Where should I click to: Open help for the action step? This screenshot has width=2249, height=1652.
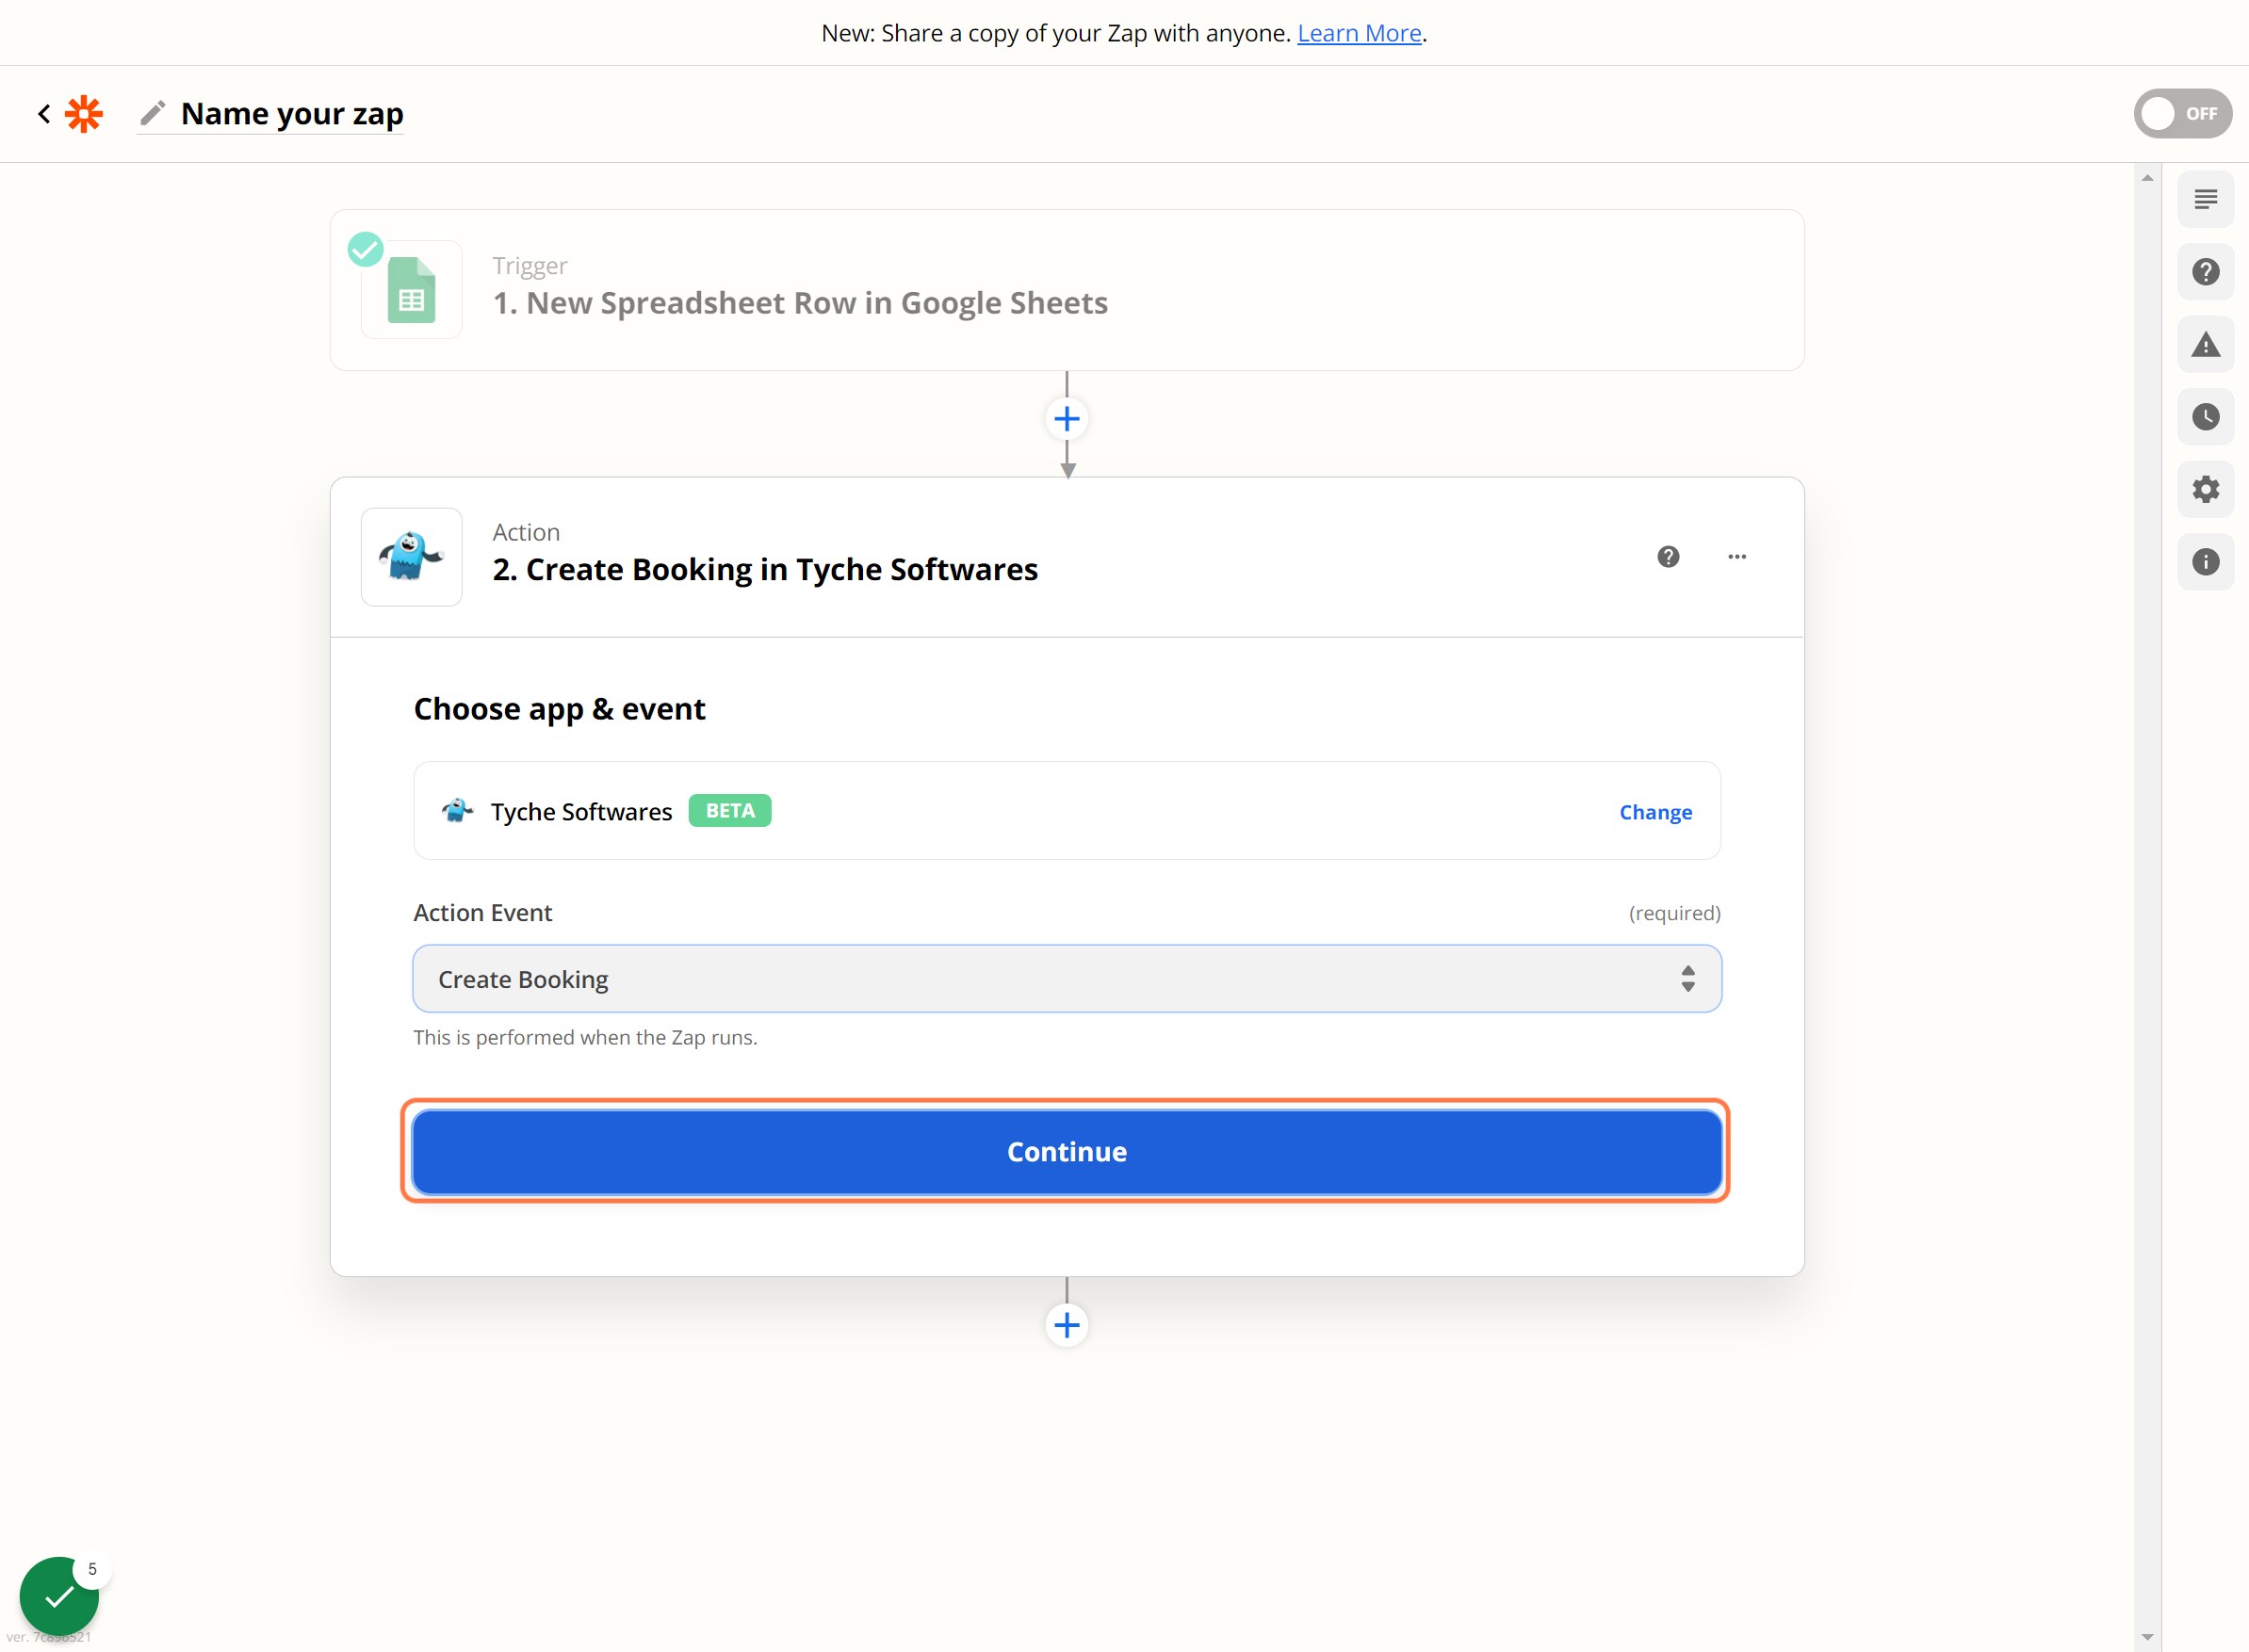(x=1668, y=557)
